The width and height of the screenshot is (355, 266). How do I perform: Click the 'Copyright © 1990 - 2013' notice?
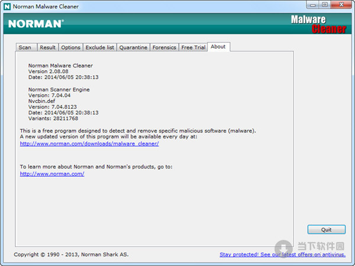[x=71, y=254]
